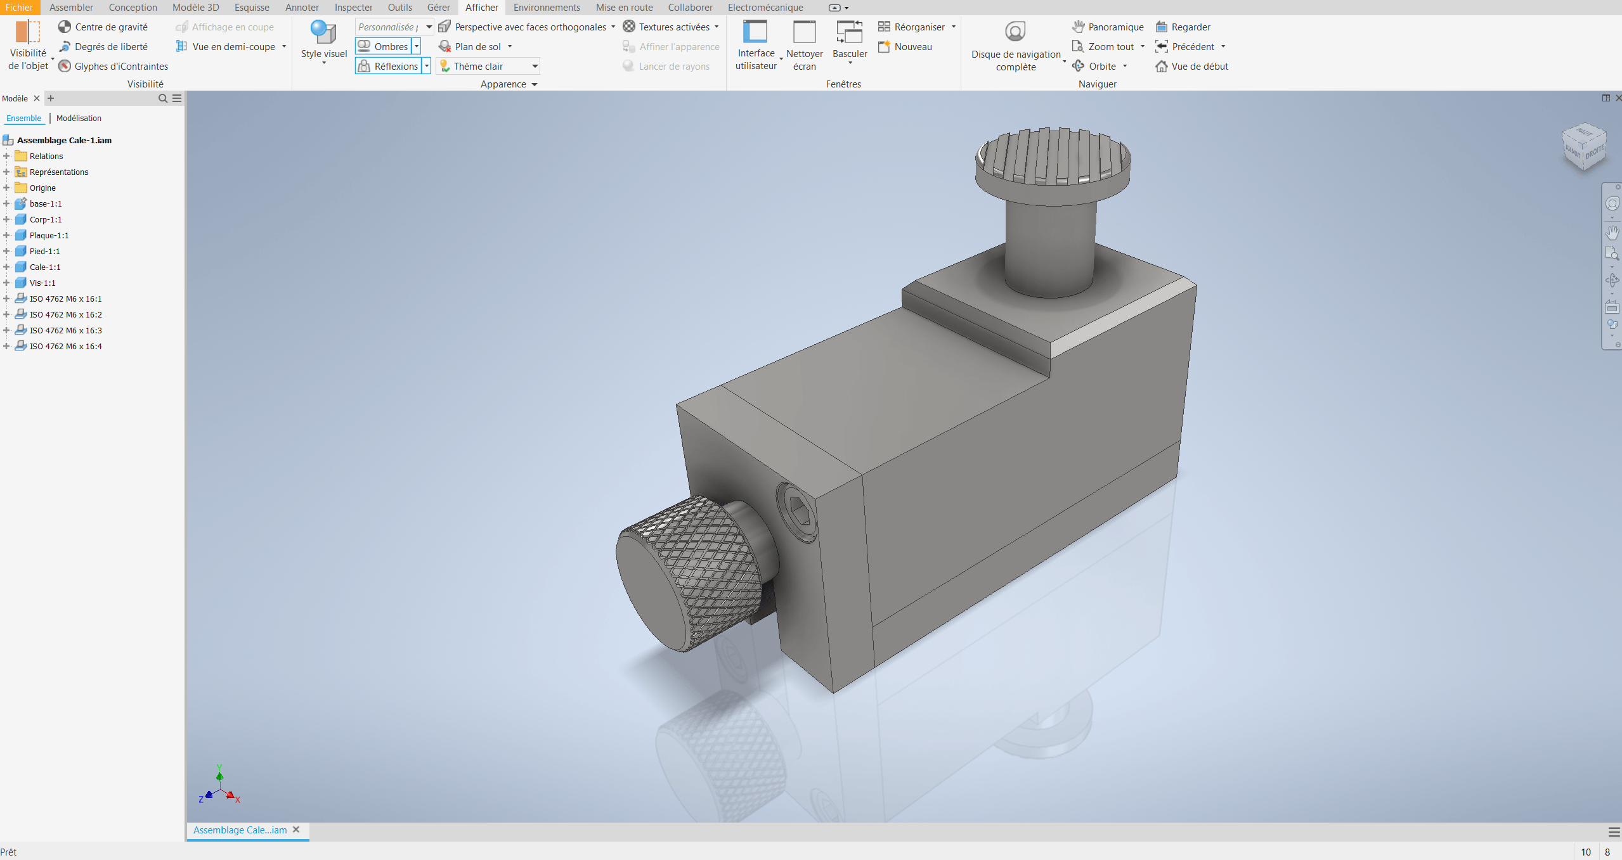Image resolution: width=1622 pixels, height=860 pixels.
Task: Click the Centre de gravité icon
Action: 65,27
